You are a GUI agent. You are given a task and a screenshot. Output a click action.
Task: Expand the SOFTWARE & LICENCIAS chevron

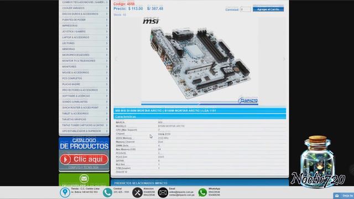point(107,96)
